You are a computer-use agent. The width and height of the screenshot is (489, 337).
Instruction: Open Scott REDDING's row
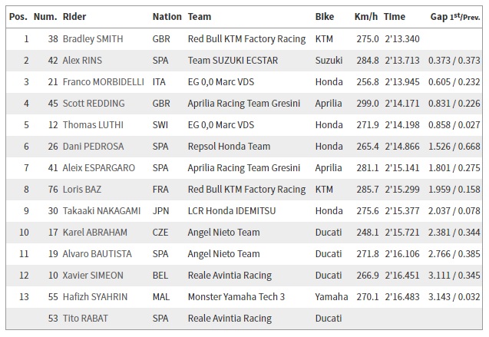(103, 103)
